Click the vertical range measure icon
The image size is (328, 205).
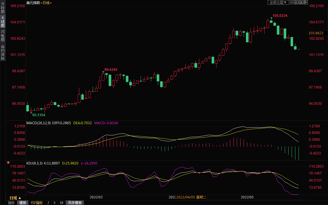297,2
